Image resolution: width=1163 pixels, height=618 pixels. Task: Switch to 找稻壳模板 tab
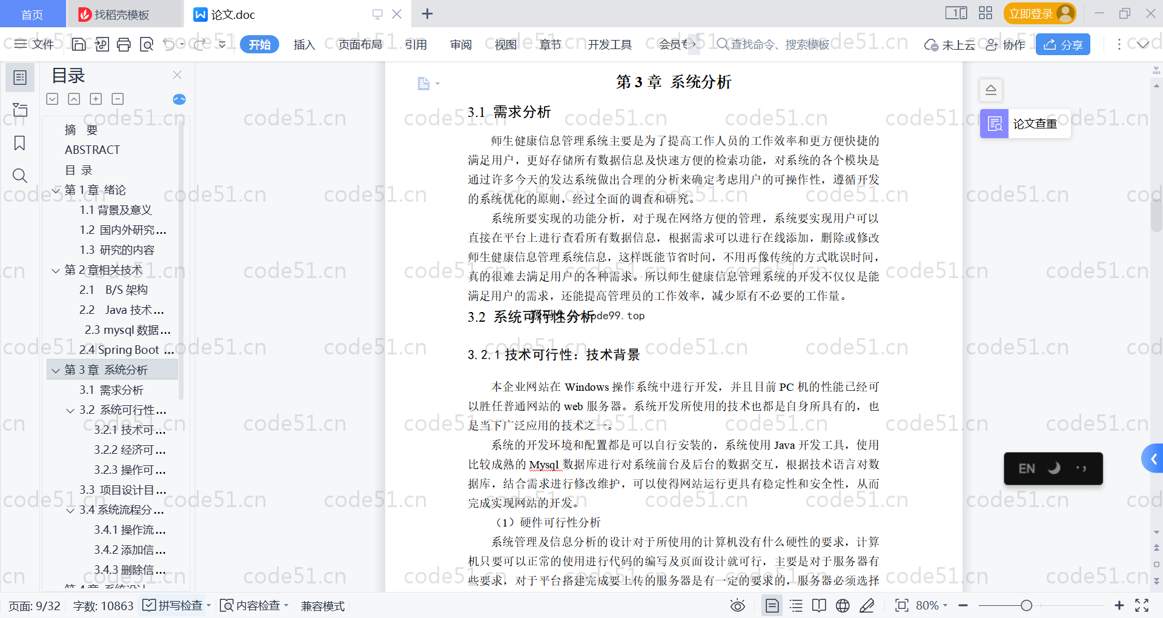pyautogui.click(x=124, y=14)
